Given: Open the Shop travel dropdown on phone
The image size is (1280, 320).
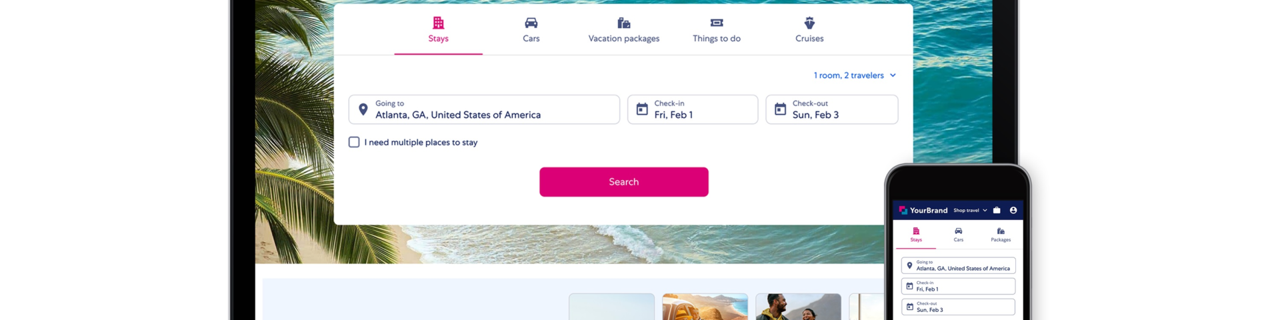Looking at the screenshot, I should (970, 210).
